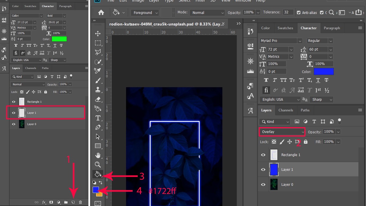This screenshot has width=366, height=206.
Task: Open the Foreground fill source dropdown
Action: (145, 13)
